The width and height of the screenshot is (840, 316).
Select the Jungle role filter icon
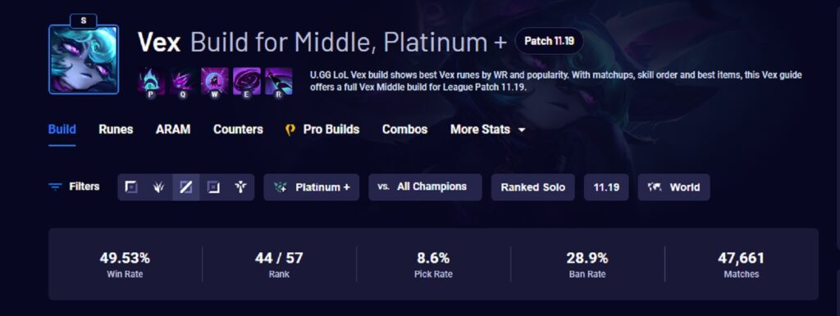coord(158,187)
